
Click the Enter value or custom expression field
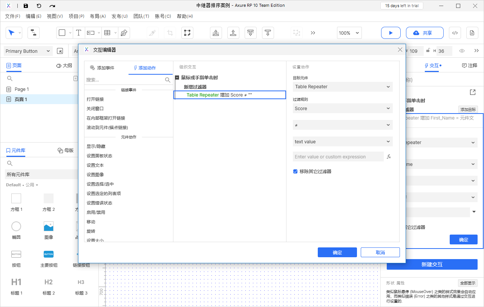coord(338,157)
